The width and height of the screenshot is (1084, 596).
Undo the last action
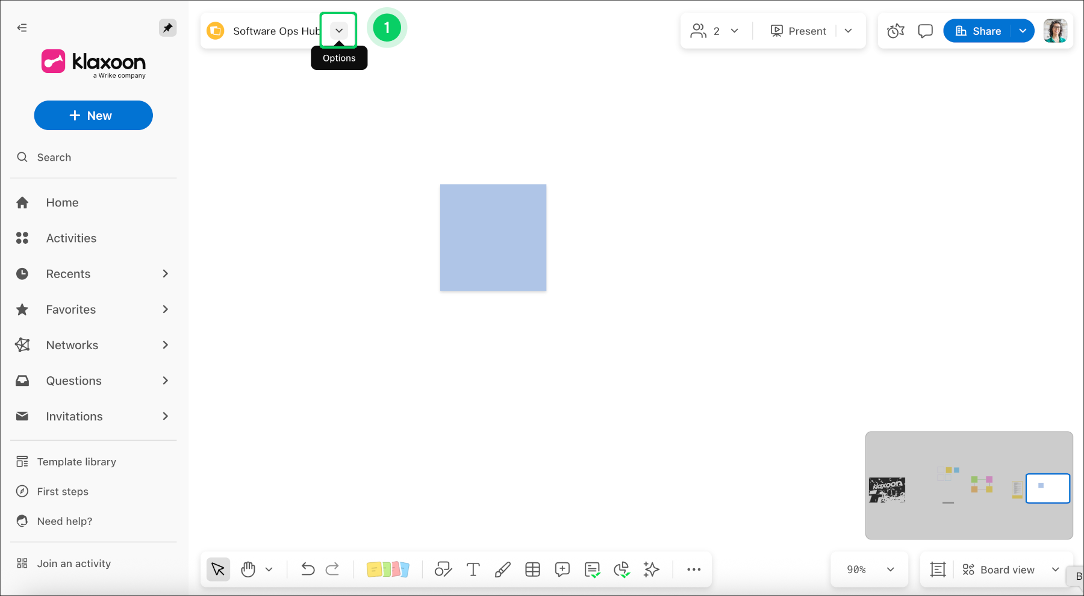[x=308, y=569]
